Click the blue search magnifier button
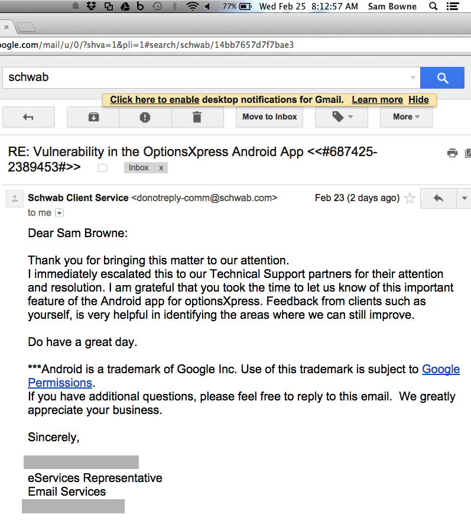Screen dimensions: 471x527 point(442,77)
